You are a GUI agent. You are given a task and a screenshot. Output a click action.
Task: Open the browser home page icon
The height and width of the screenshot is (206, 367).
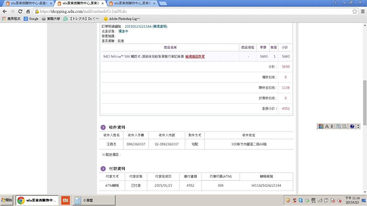click(28, 12)
